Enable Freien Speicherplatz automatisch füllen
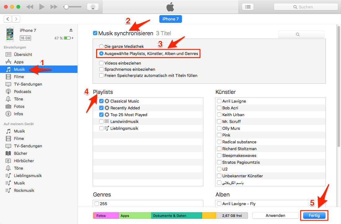The width and height of the screenshot is (341, 224). [101, 75]
